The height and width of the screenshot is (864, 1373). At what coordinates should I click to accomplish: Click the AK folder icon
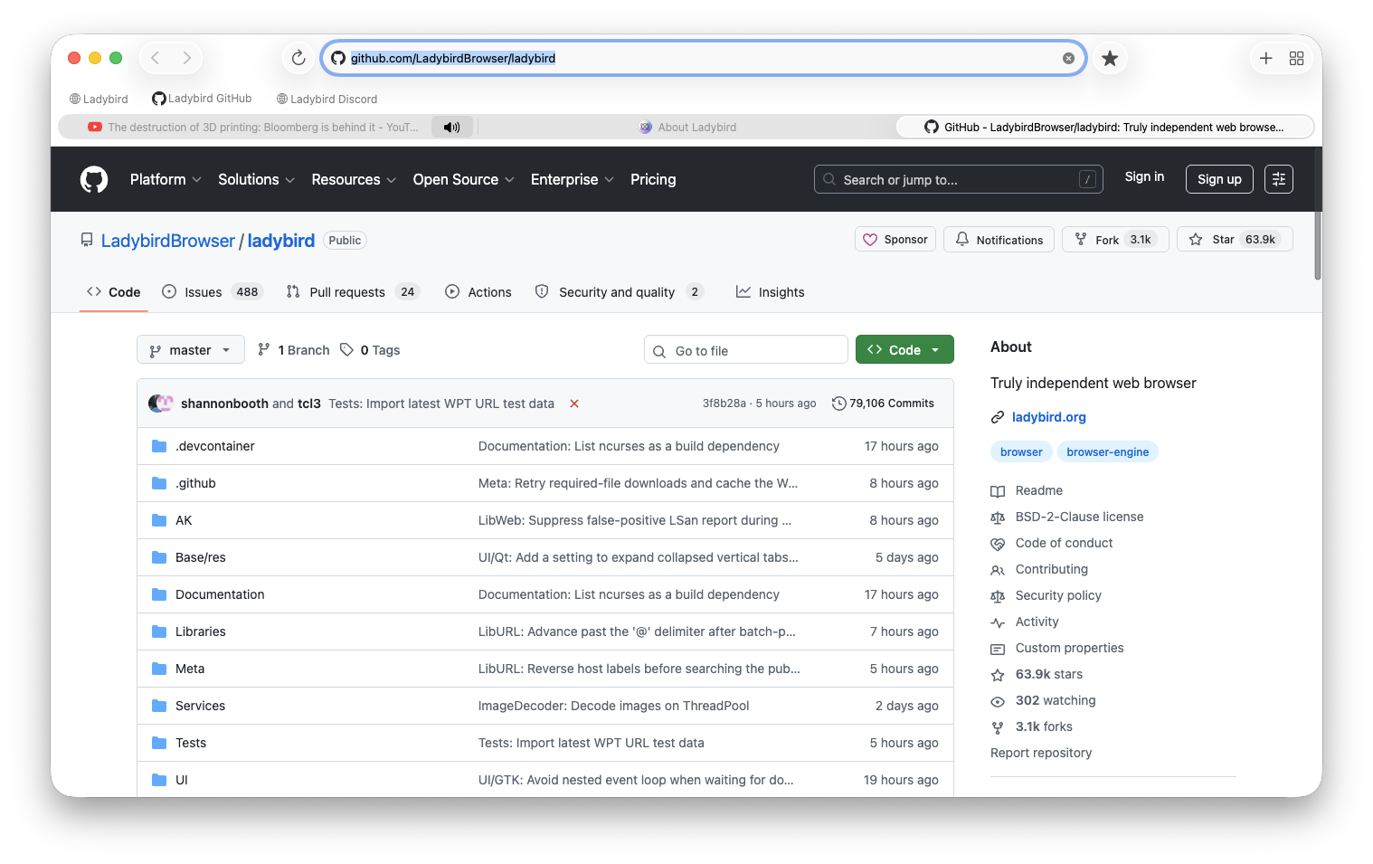159,520
